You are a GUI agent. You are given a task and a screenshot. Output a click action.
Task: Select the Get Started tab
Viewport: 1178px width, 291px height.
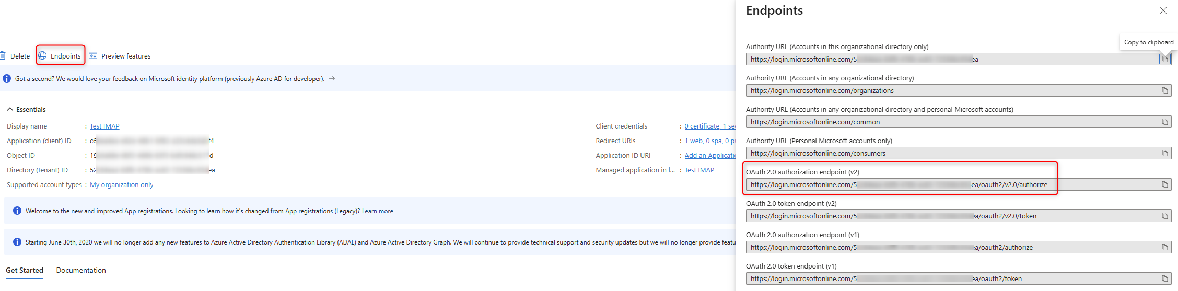click(25, 270)
